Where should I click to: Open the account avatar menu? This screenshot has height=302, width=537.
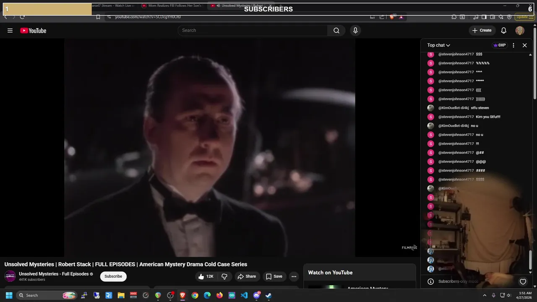(x=520, y=30)
